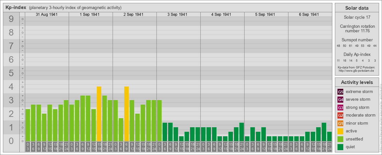Click the 2 Sep 1941 date header
This screenshot has width=382, height=155.
pos(134,15)
